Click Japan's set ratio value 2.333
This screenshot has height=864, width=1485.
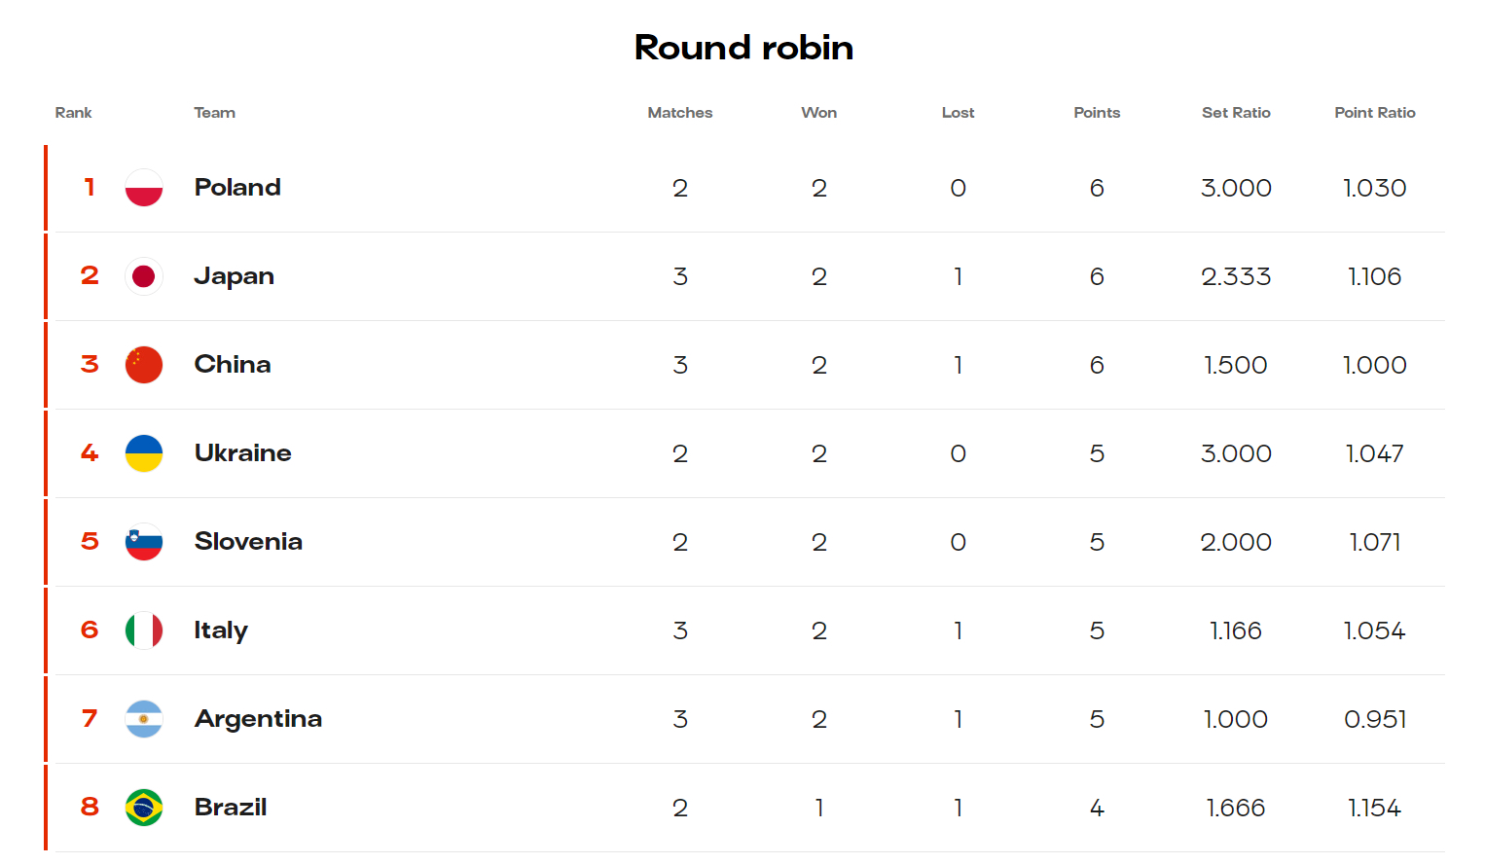[1236, 276]
